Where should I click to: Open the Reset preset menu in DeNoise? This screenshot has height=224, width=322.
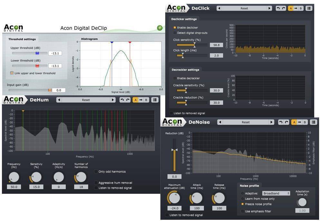[245, 122]
